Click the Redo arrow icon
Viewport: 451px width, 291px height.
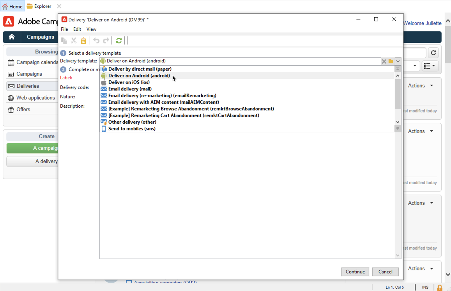(106, 41)
